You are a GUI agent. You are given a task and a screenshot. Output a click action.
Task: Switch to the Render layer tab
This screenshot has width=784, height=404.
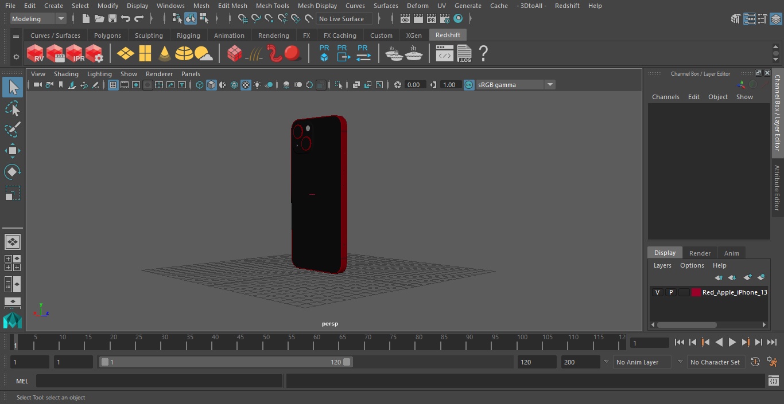(700, 253)
